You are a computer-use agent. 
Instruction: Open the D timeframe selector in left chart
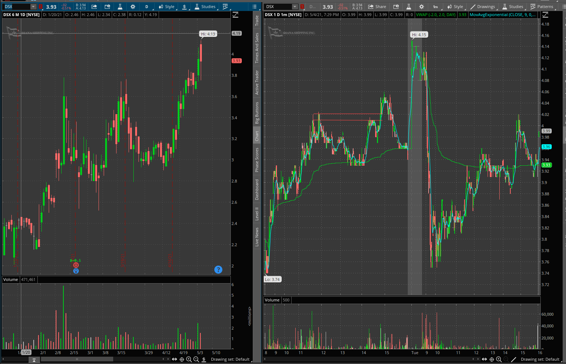(147, 7)
